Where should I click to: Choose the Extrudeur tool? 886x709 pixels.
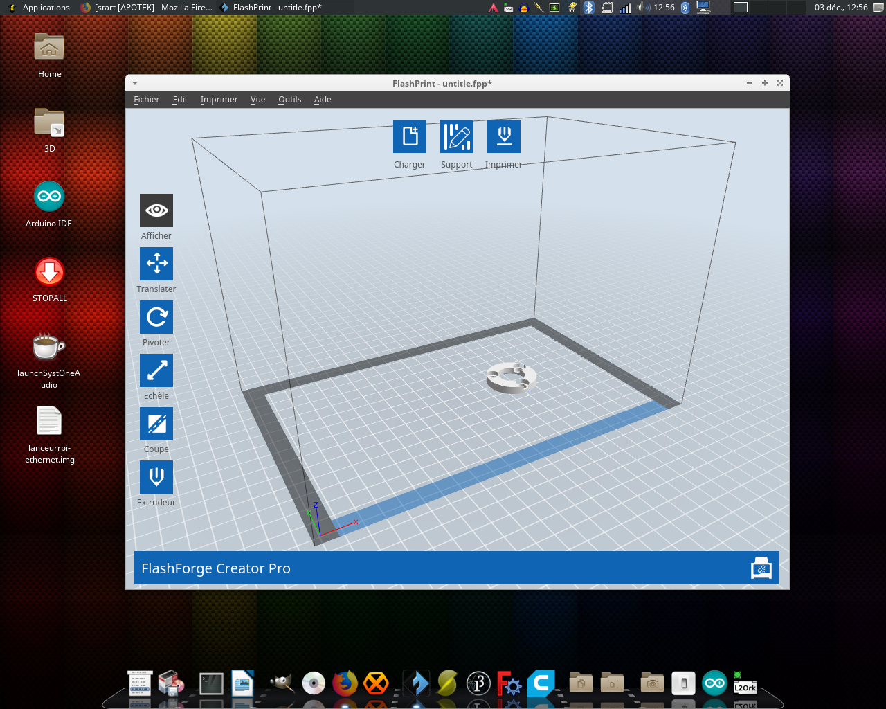pyautogui.click(x=156, y=477)
